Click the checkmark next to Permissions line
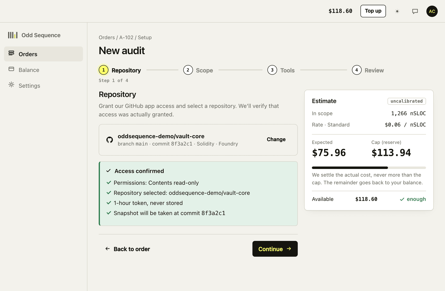Image resolution: width=445 pixels, height=291 pixels. 109,183
